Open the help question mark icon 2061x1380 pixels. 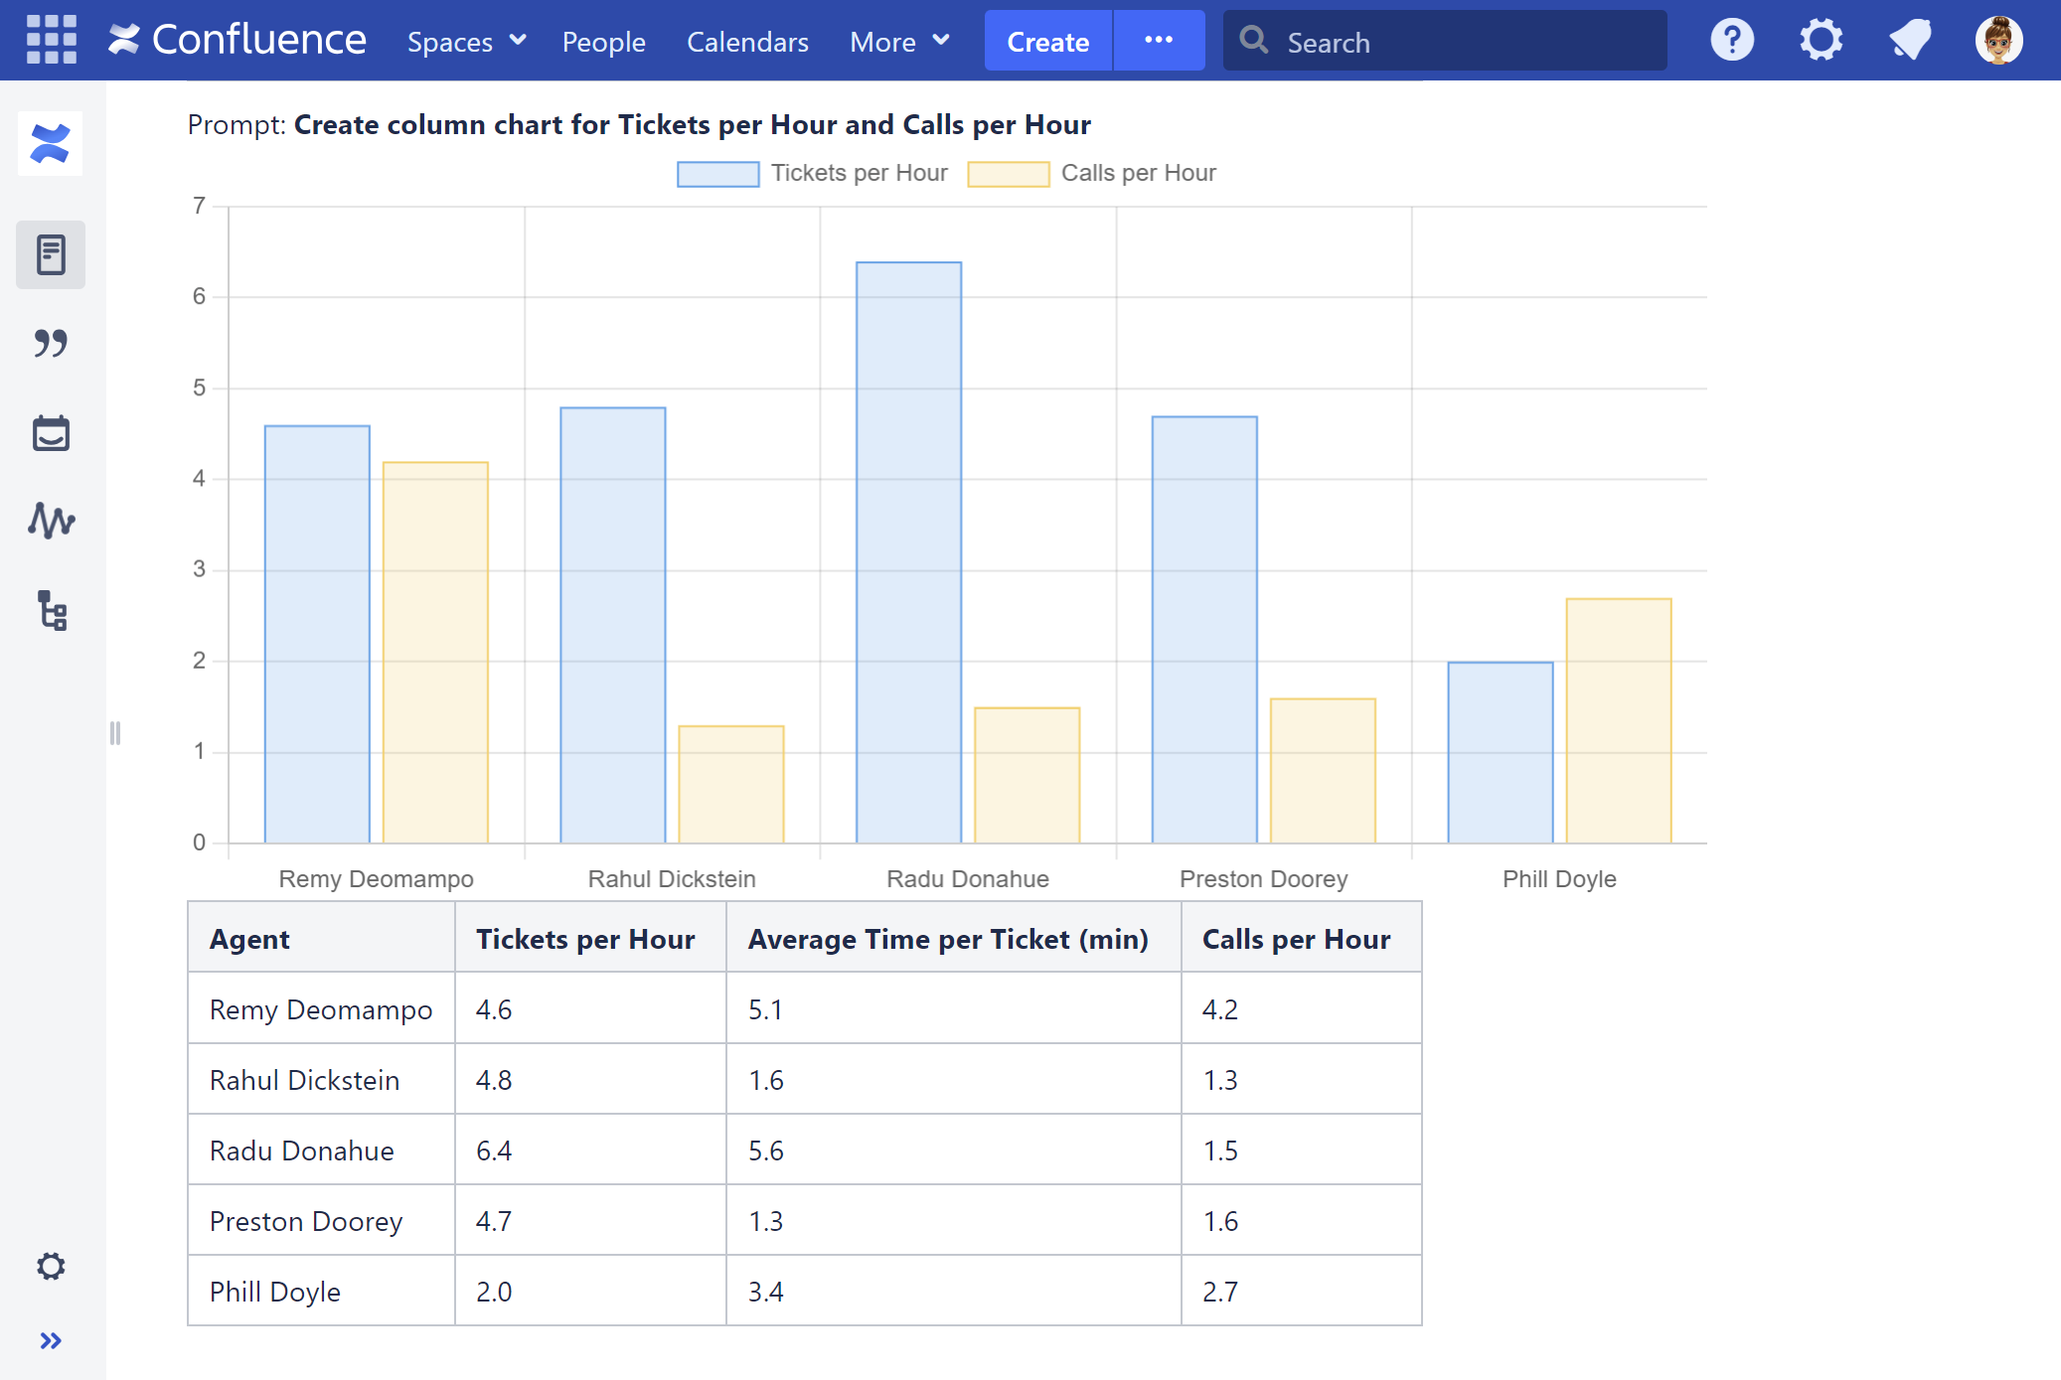click(1732, 41)
